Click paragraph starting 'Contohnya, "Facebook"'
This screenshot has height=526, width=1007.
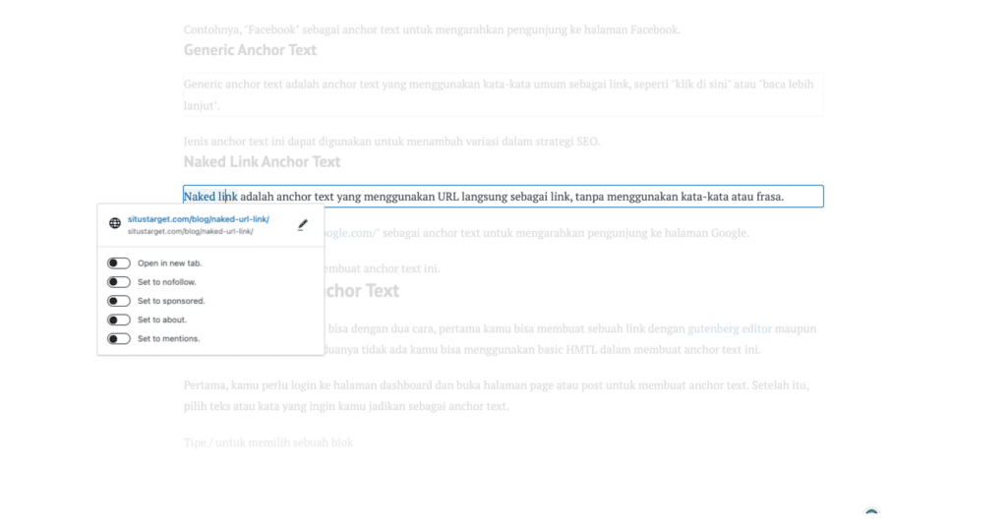432,29
